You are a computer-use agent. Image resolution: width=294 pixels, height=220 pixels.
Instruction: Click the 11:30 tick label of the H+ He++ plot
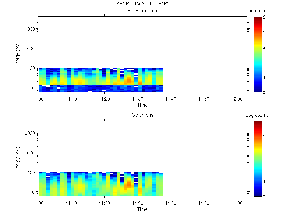point(138,99)
